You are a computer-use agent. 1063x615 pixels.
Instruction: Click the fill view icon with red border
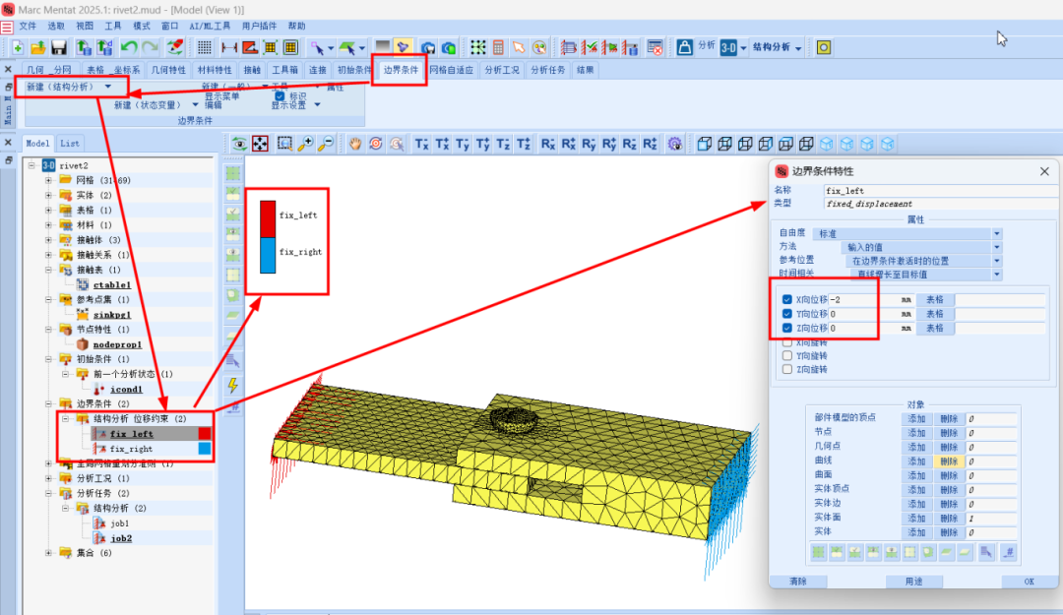tap(261, 144)
